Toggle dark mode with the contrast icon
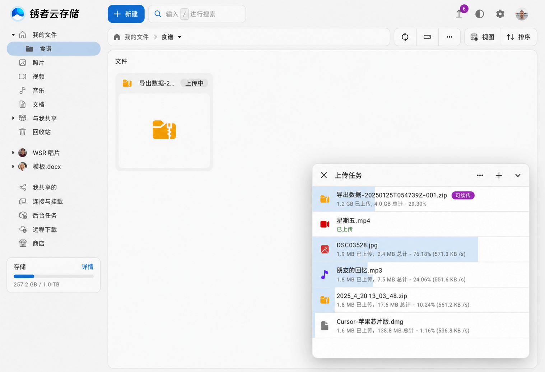The image size is (545, 372). click(x=480, y=14)
